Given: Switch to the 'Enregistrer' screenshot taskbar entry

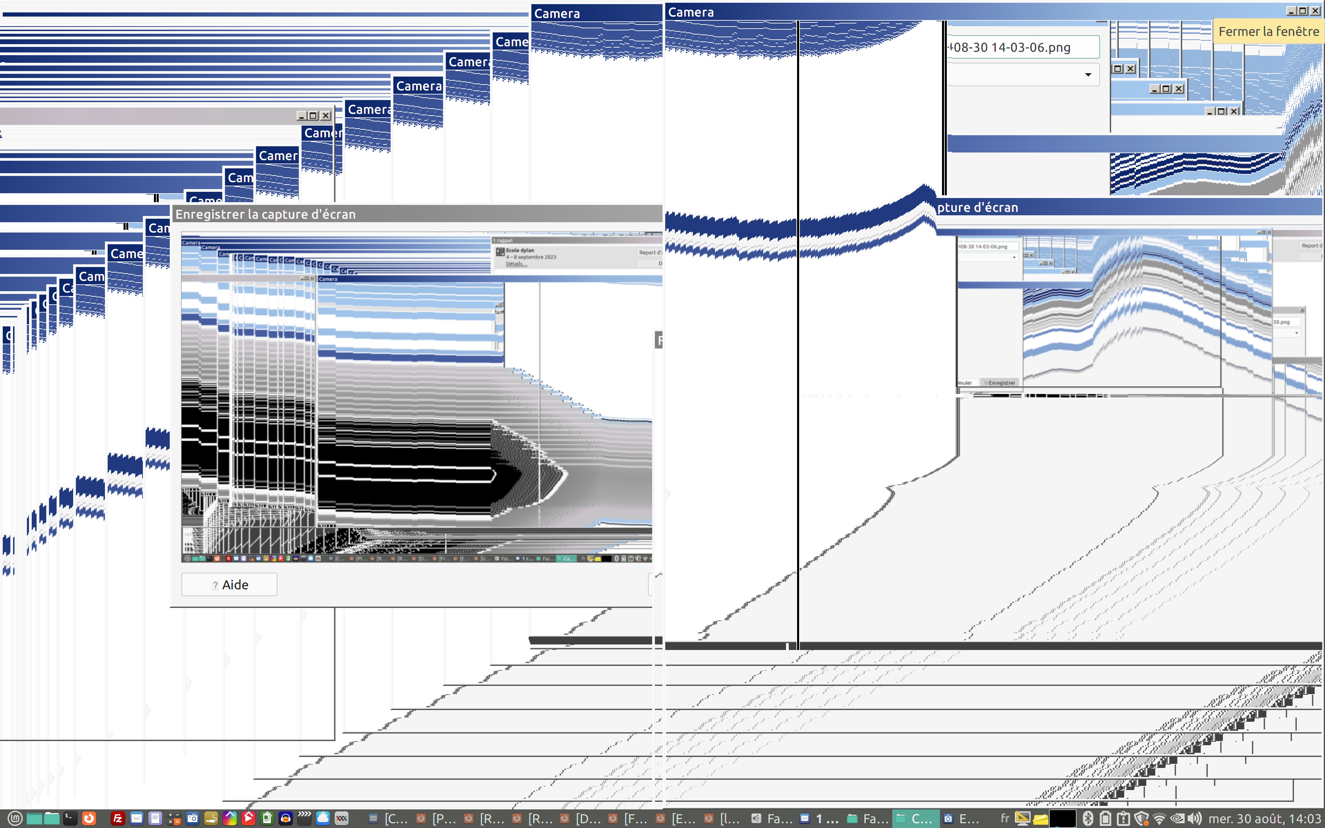Looking at the screenshot, I should click(961, 818).
